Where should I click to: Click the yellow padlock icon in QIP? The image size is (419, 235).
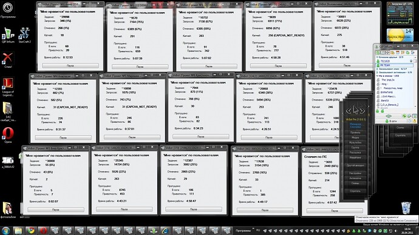coord(414,121)
